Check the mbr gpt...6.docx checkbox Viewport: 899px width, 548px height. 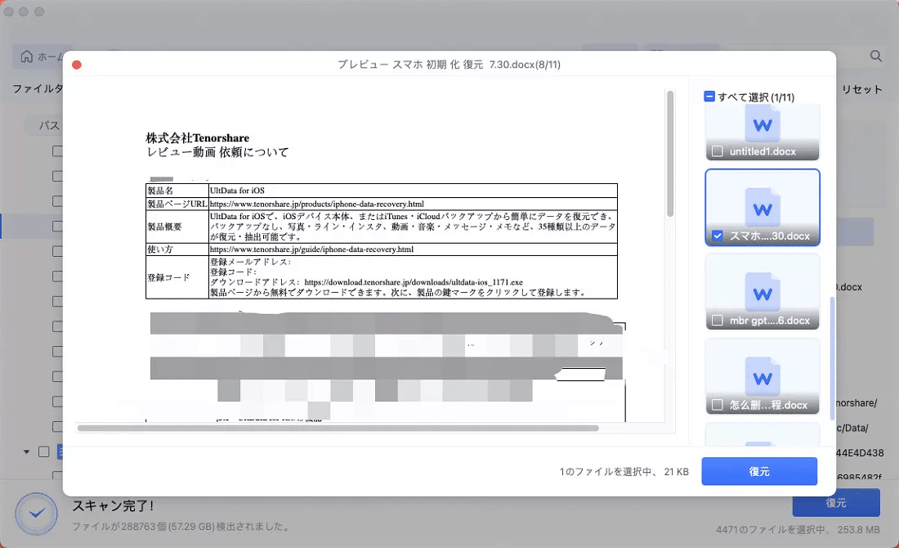[717, 320]
